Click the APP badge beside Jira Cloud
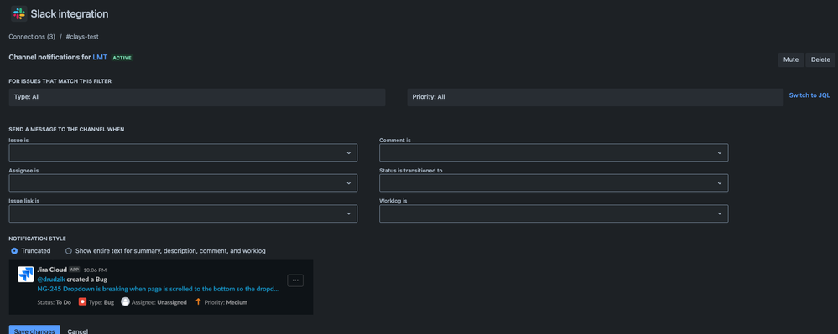Viewport: 838px width, 334px height. (x=75, y=270)
